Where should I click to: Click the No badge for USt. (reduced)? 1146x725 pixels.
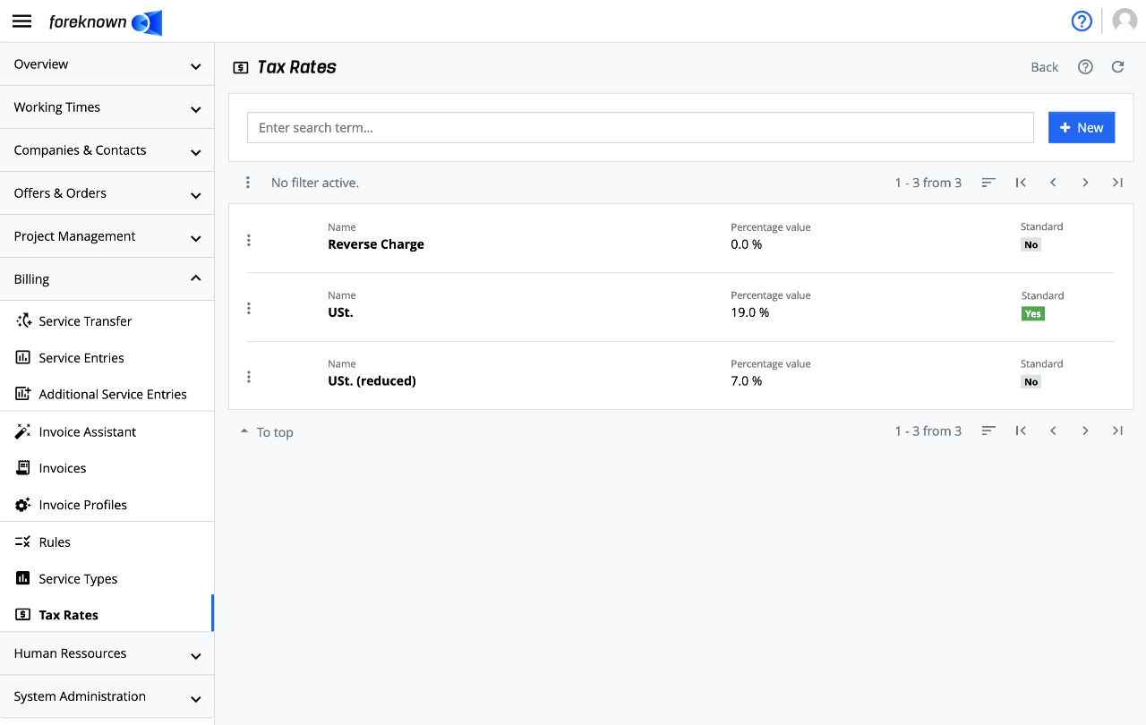pyautogui.click(x=1031, y=381)
